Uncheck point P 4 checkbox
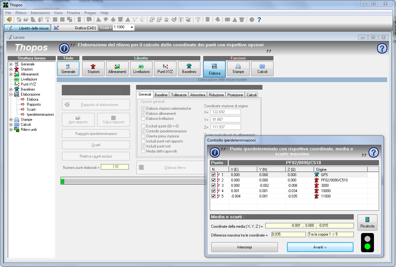 coord(214,191)
